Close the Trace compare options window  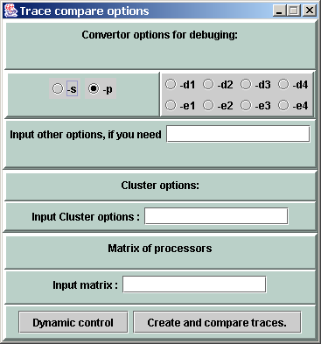(x=310, y=11)
